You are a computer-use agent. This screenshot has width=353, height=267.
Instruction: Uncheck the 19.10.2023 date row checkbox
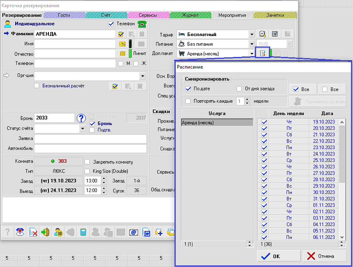(265, 122)
